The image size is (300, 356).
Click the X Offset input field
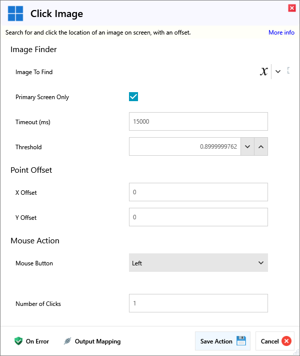point(198,192)
